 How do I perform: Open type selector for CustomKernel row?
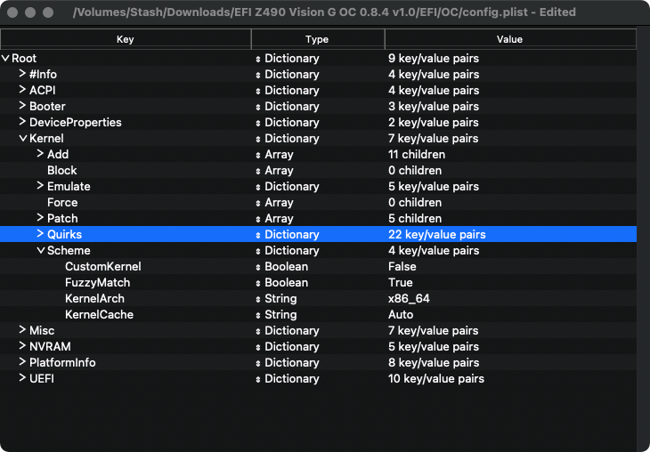[x=258, y=267]
